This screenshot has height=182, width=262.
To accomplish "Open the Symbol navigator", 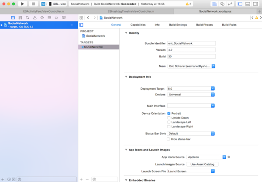I will point(20,17).
